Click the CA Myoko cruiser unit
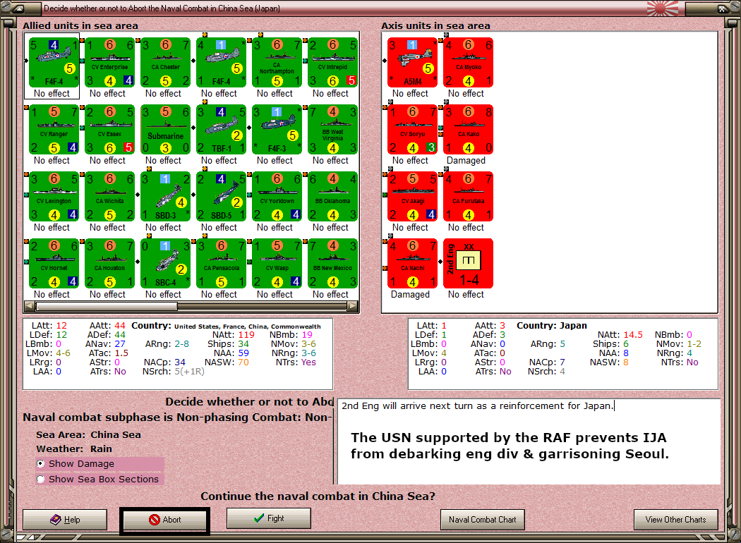Image resolution: width=741 pixels, height=543 pixels. 468,63
